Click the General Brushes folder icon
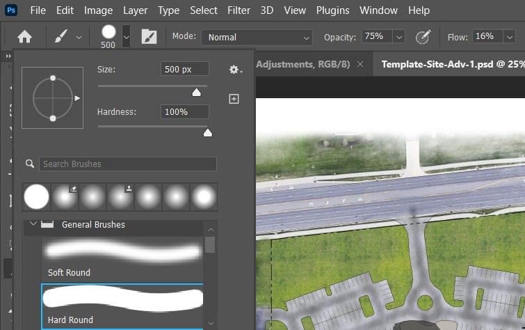525x330 pixels. pyautogui.click(x=47, y=224)
